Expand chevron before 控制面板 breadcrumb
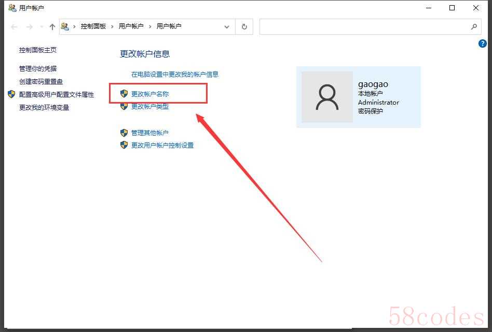Viewport: 492px width, 332px height. click(x=74, y=26)
